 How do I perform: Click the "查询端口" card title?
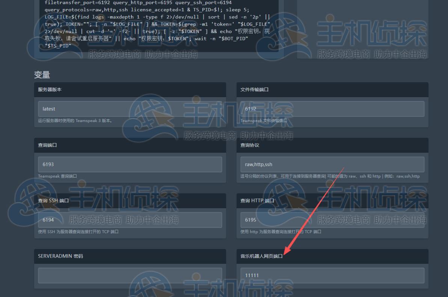(47, 145)
